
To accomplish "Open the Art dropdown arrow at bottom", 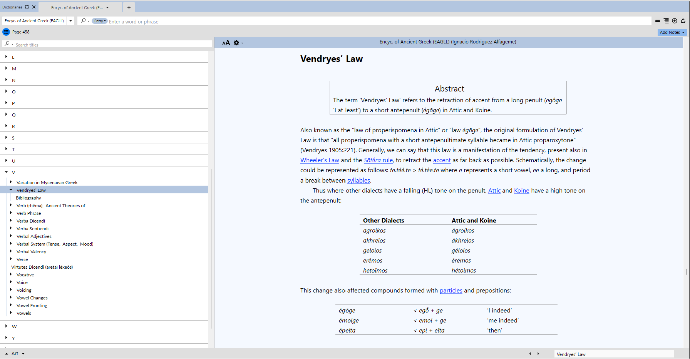I will [x=23, y=354].
